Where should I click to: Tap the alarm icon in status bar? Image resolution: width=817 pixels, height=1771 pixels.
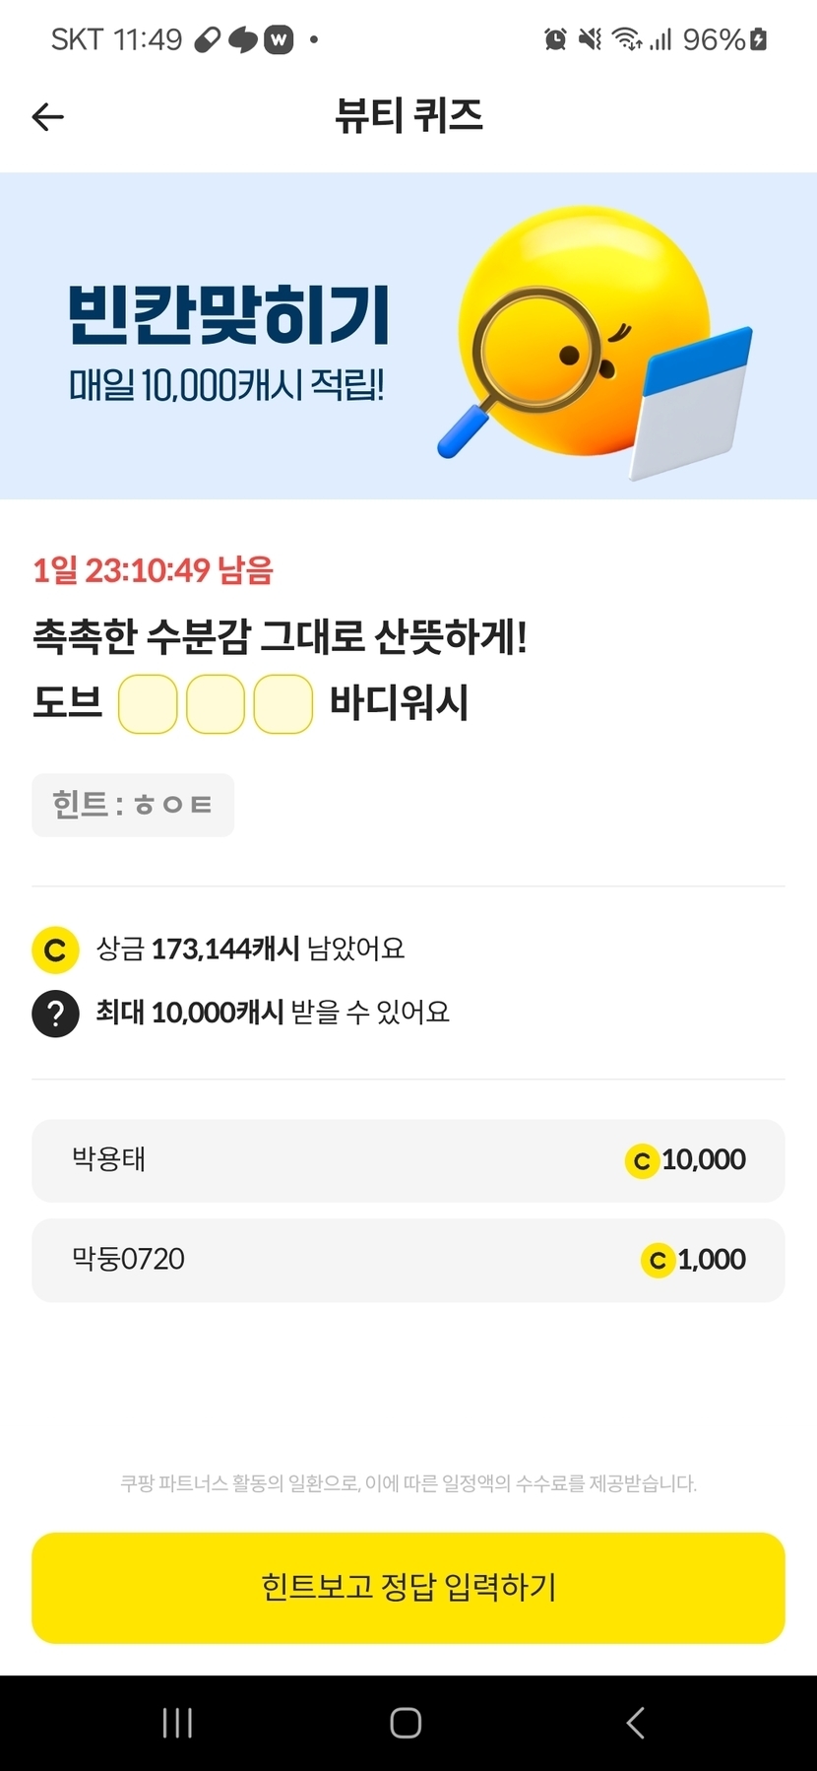pyautogui.click(x=556, y=39)
